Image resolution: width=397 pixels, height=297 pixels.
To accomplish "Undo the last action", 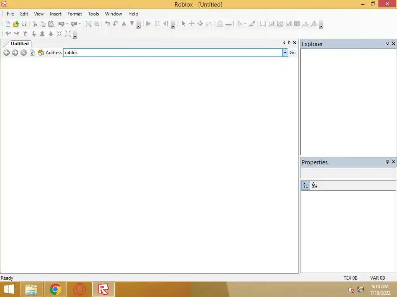I will coord(61,24).
